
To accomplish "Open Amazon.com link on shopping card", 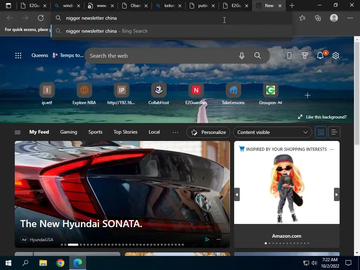I will tap(287, 236).
